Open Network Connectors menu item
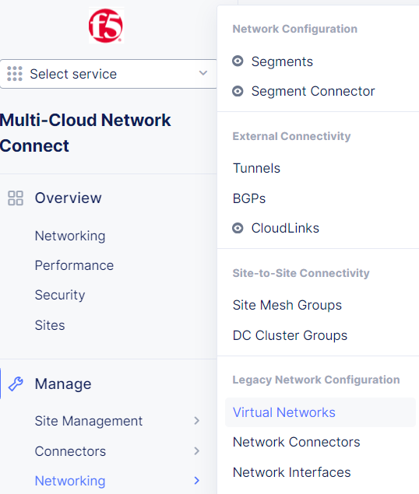The width and height of the screenshot is (419, 494). pyautogui.click(x=296, y=442)
